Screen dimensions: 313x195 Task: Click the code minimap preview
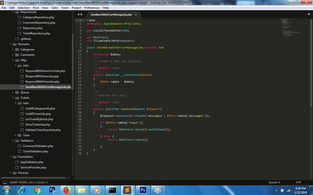(290, 28)
